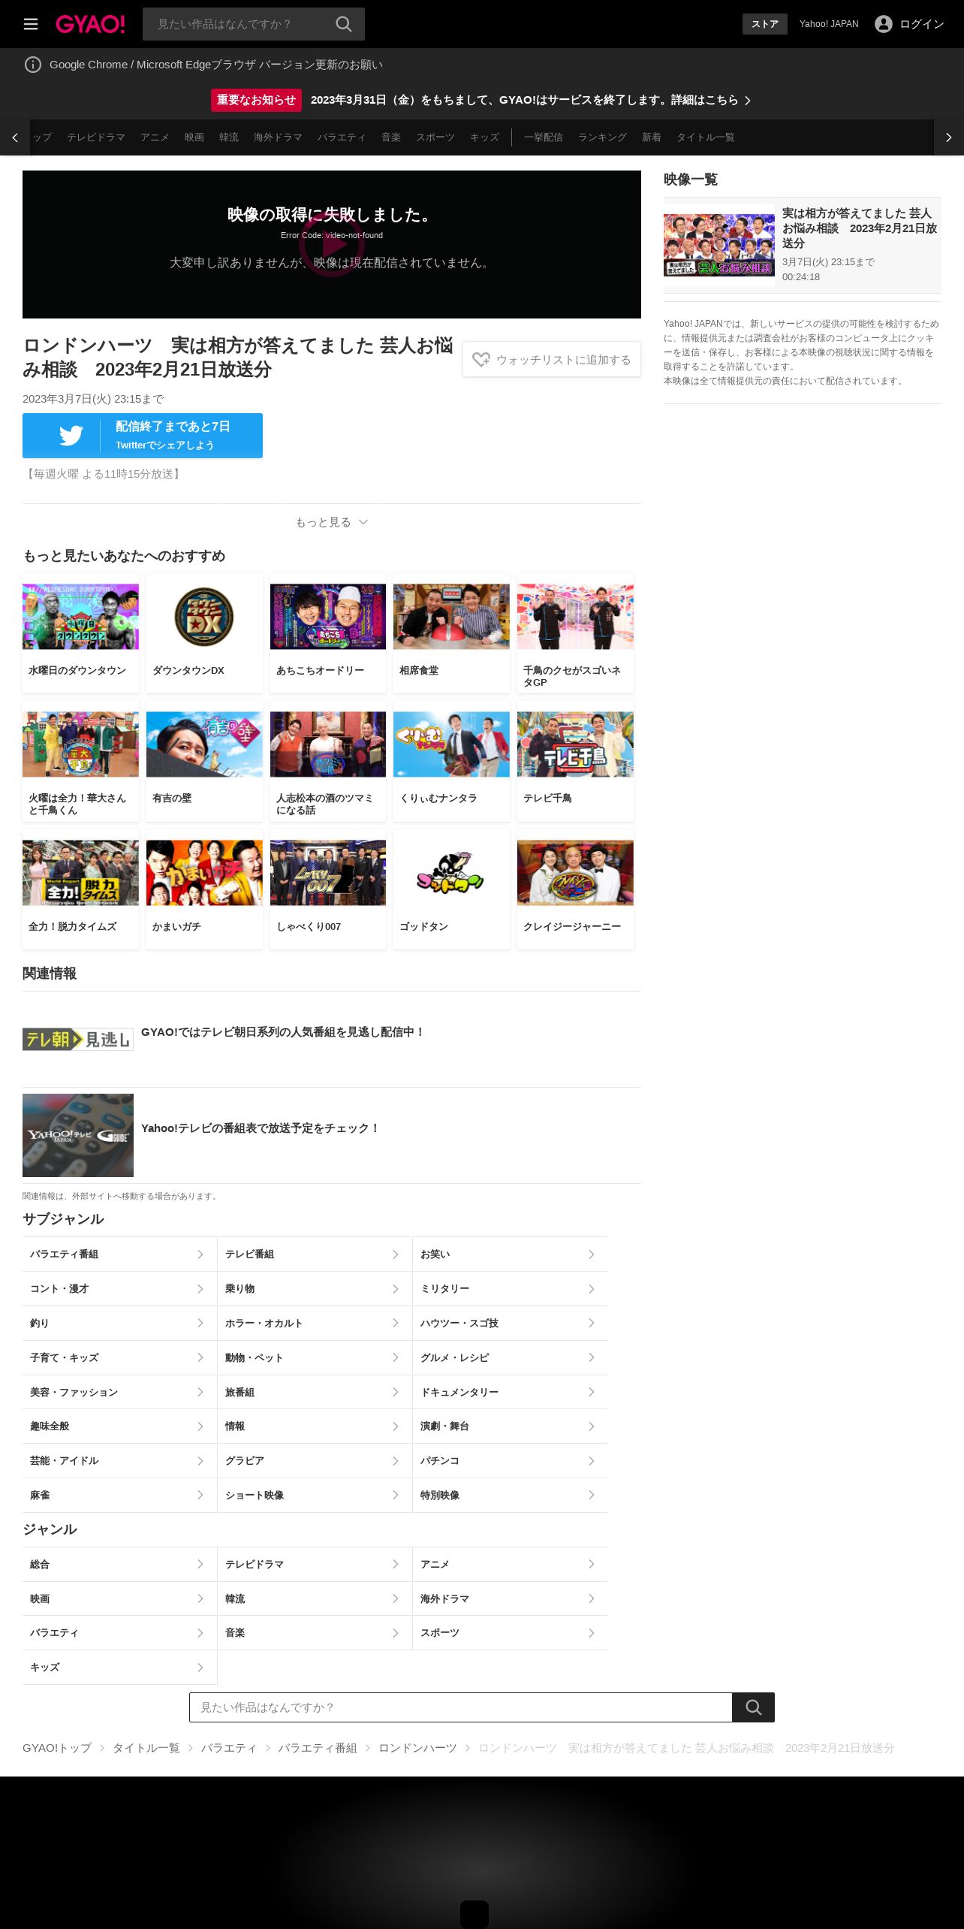Click the header search magnifier icon
This screenshot has height=1929, width=964.
344,24
